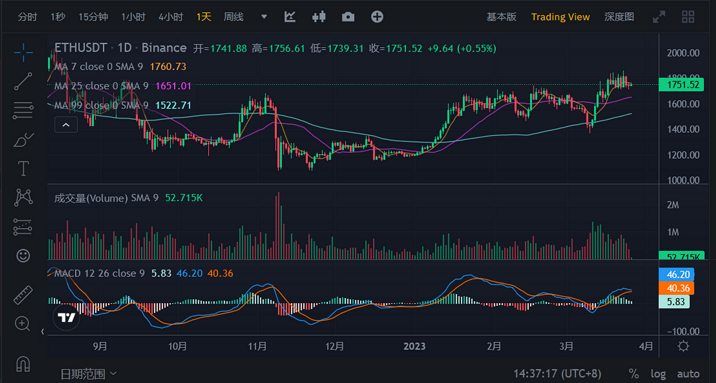Viewport: 716px width, 383px height.
Task: Take a chart screenshot with camera icon
Action: [x=348, y=16]
